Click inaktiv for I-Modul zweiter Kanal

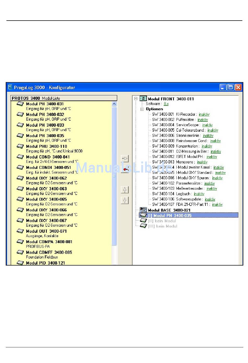click(219, 167)
